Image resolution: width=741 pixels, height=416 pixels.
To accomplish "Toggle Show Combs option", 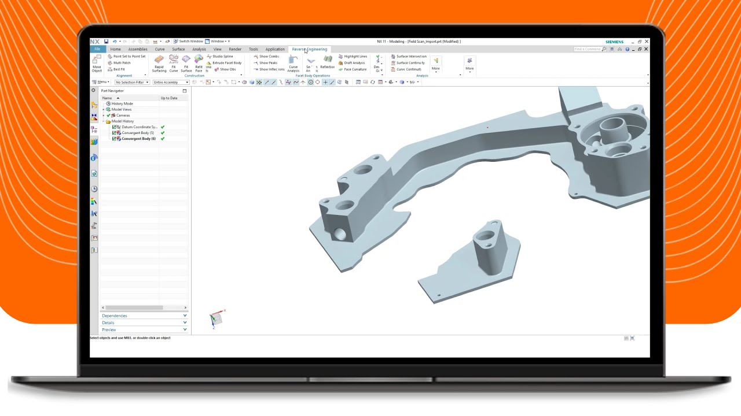I will pyautogui.click(x=266, y=57).
